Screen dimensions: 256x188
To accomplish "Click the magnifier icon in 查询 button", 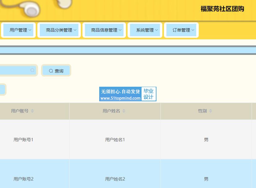I will pos(51,71).
